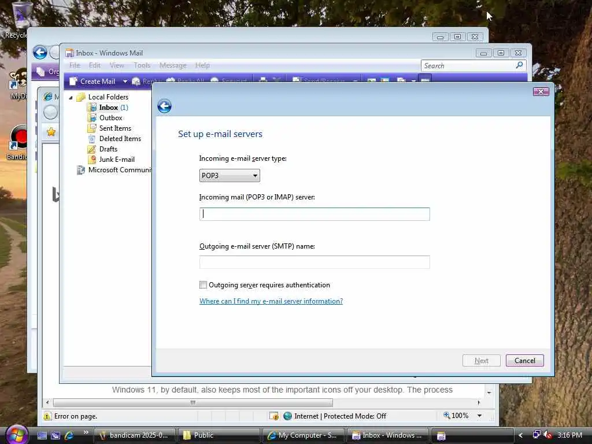The height and width of the screenshot is (444, 592).
Task: Click the search magnifier icon in Windows Mail
Action: pos(520,65)
